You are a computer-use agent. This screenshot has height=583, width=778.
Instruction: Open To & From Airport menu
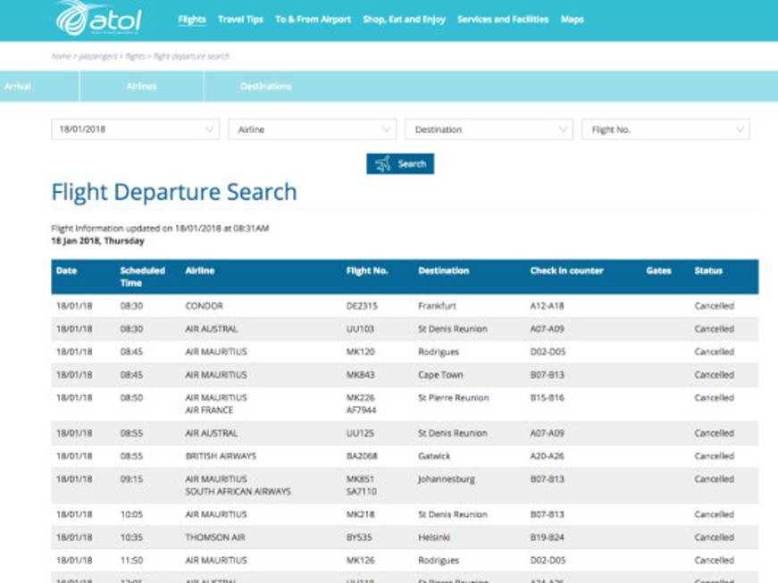[314, 20]
